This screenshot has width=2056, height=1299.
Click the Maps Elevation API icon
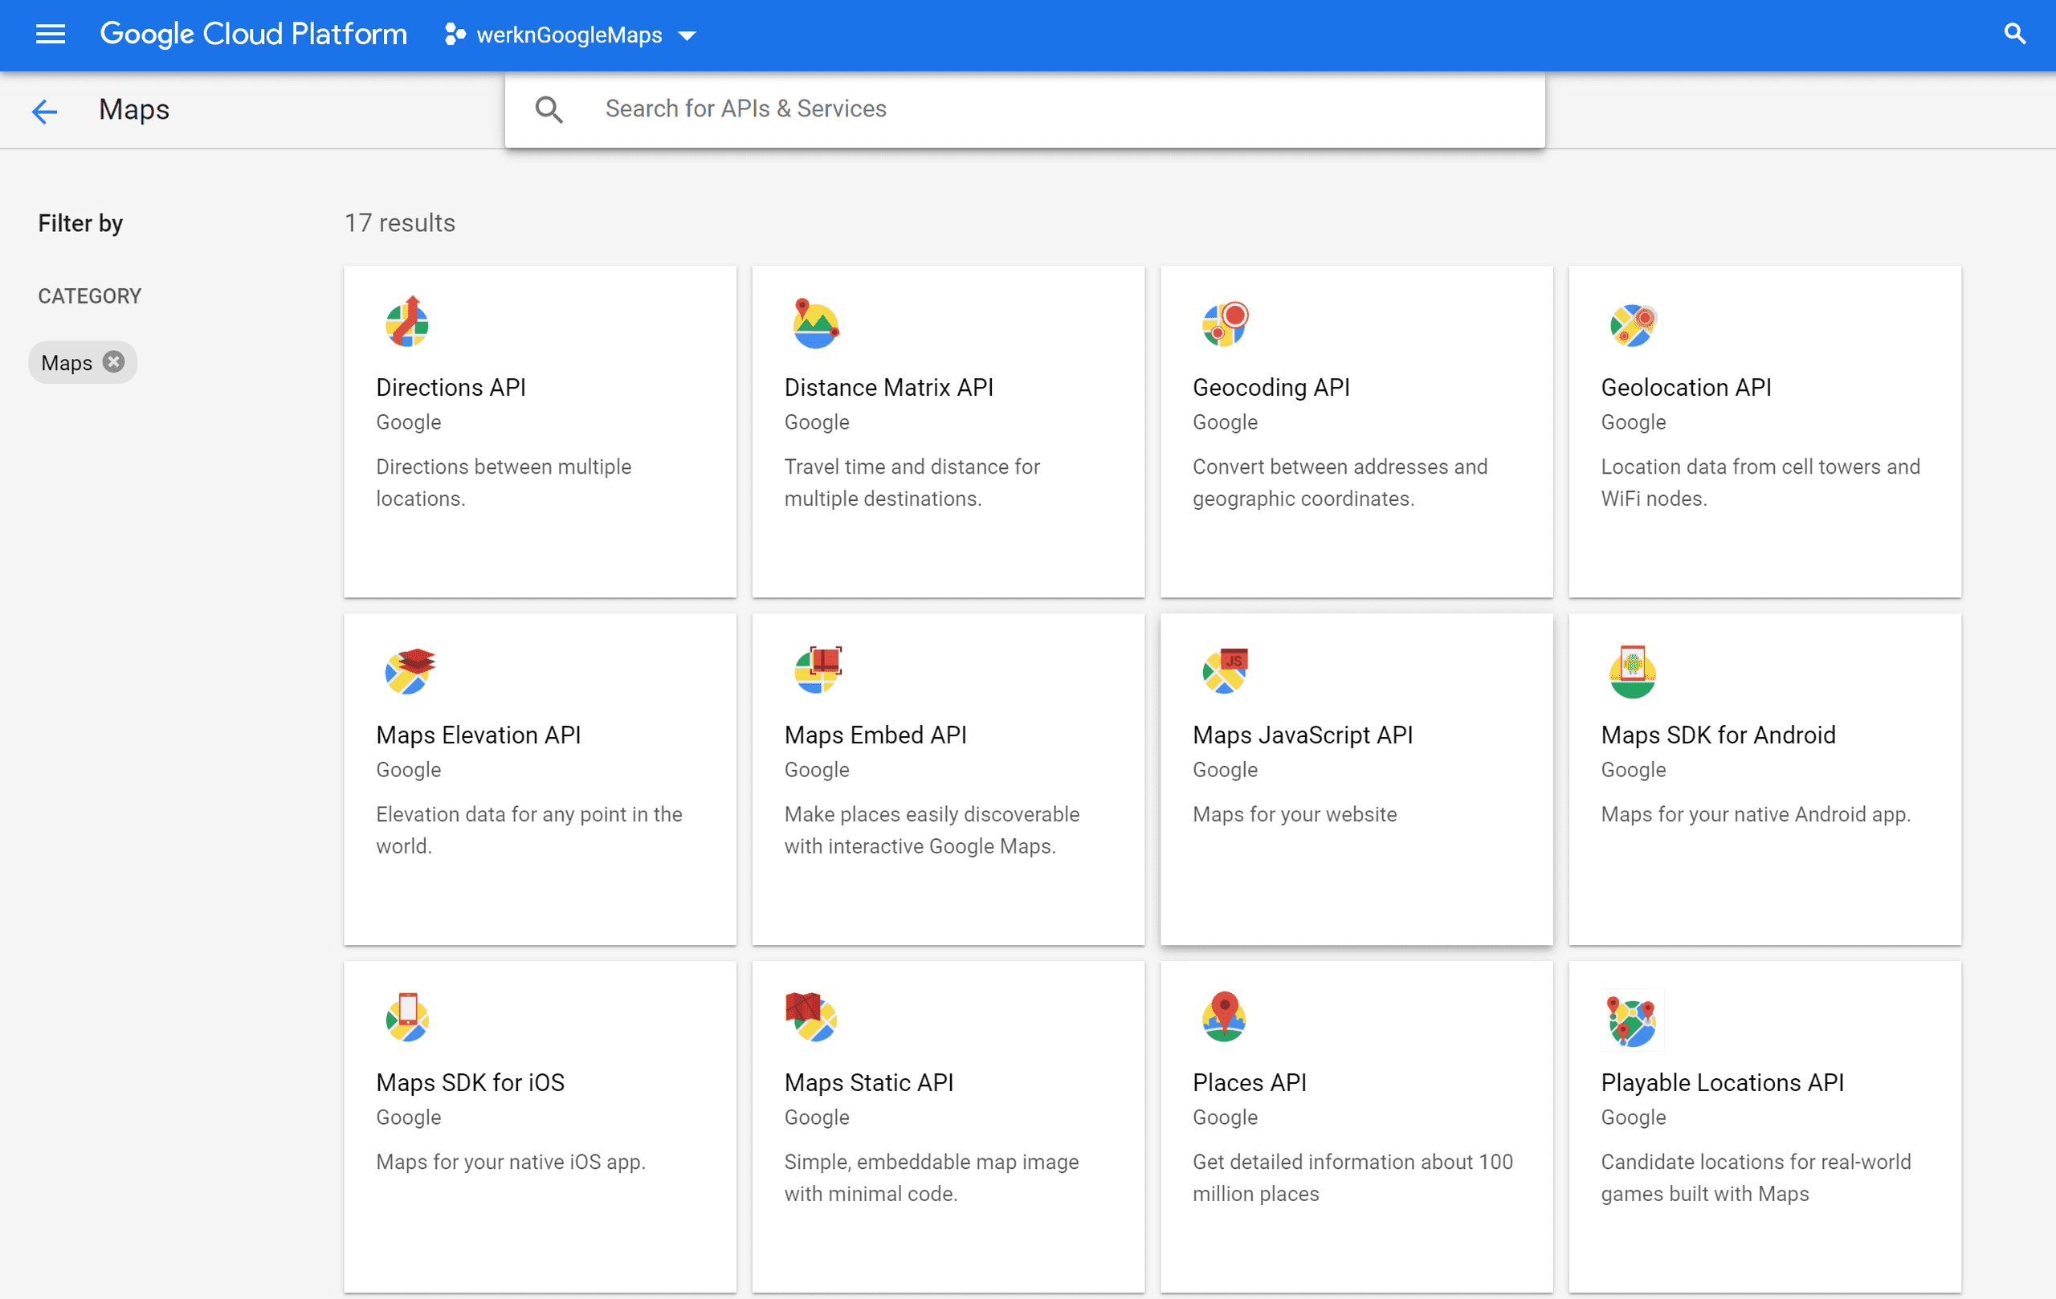(x=410, y=671)
